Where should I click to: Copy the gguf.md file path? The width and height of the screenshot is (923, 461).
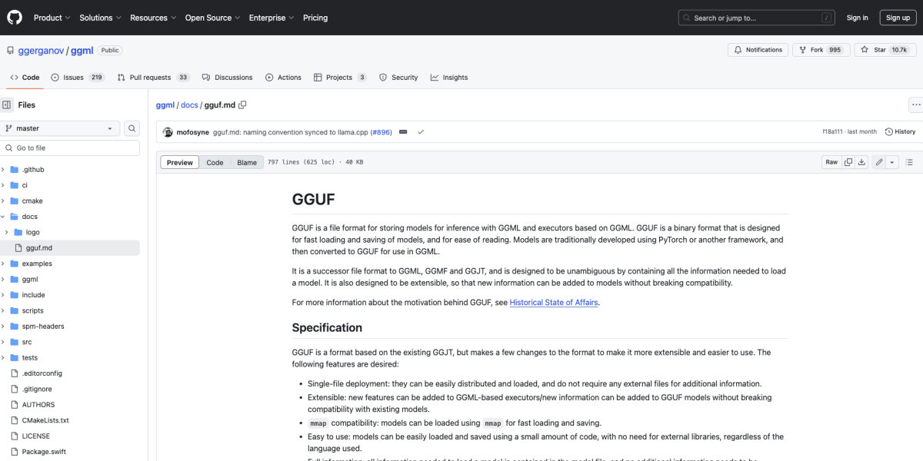click(243, 104)
